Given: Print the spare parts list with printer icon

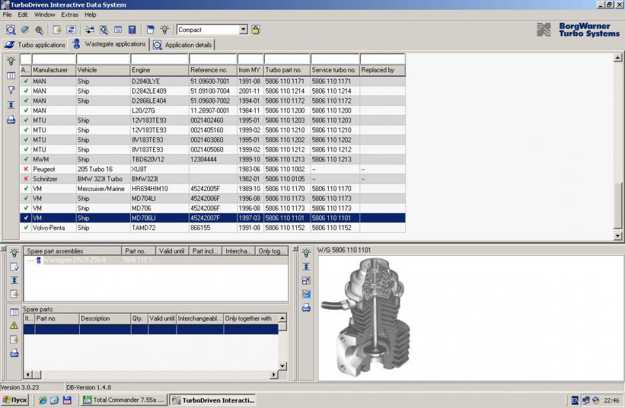Looking at the screenshot, I should click(14, 353).
